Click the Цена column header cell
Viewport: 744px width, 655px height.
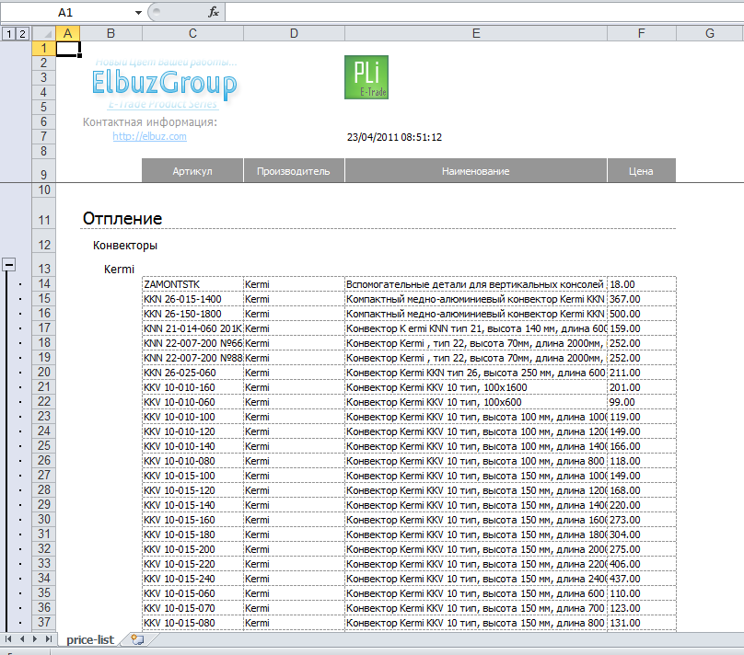(x=642, y=171)
